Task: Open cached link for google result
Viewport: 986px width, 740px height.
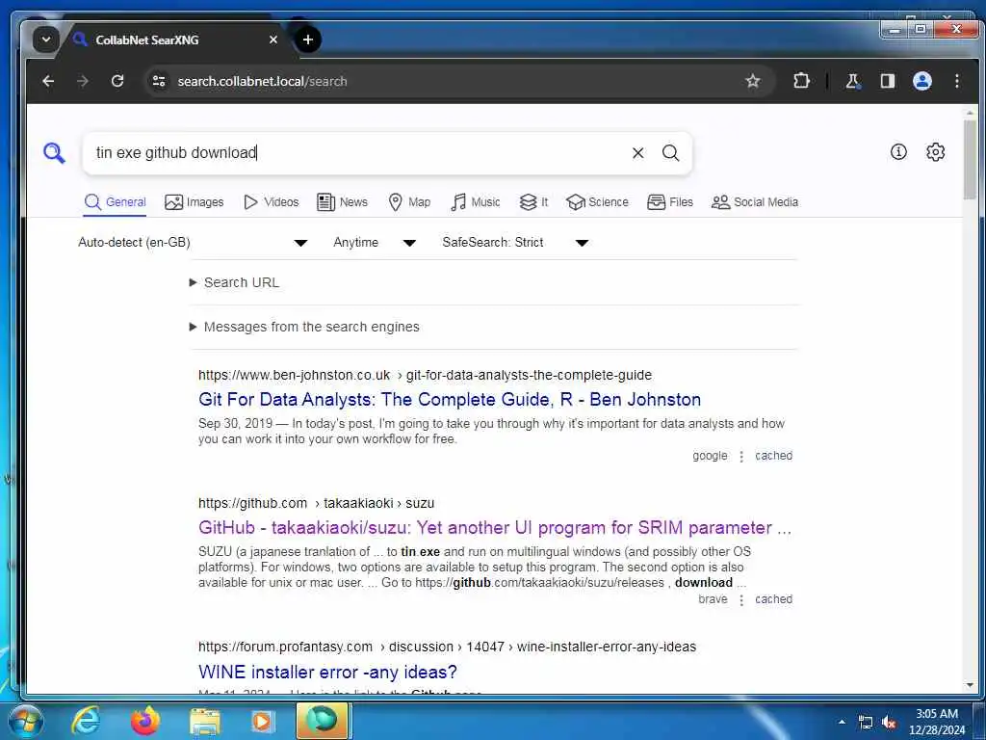Action: point(773,456)
